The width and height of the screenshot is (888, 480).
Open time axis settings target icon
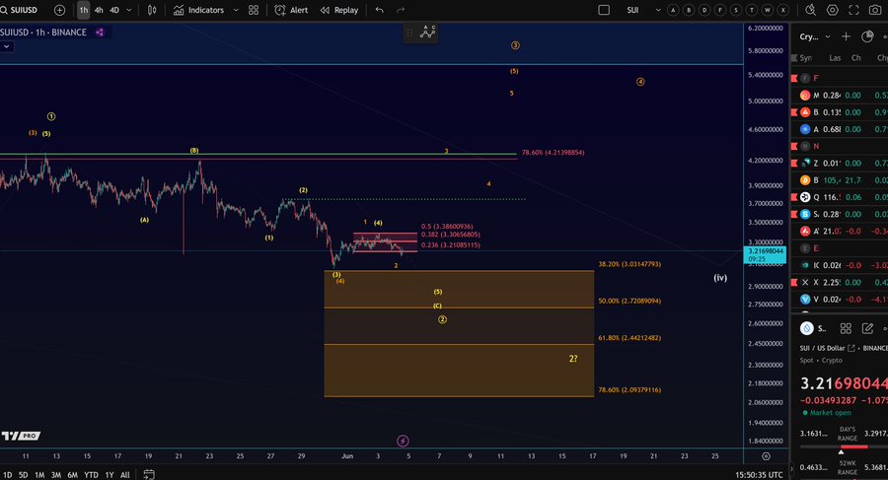766,456
